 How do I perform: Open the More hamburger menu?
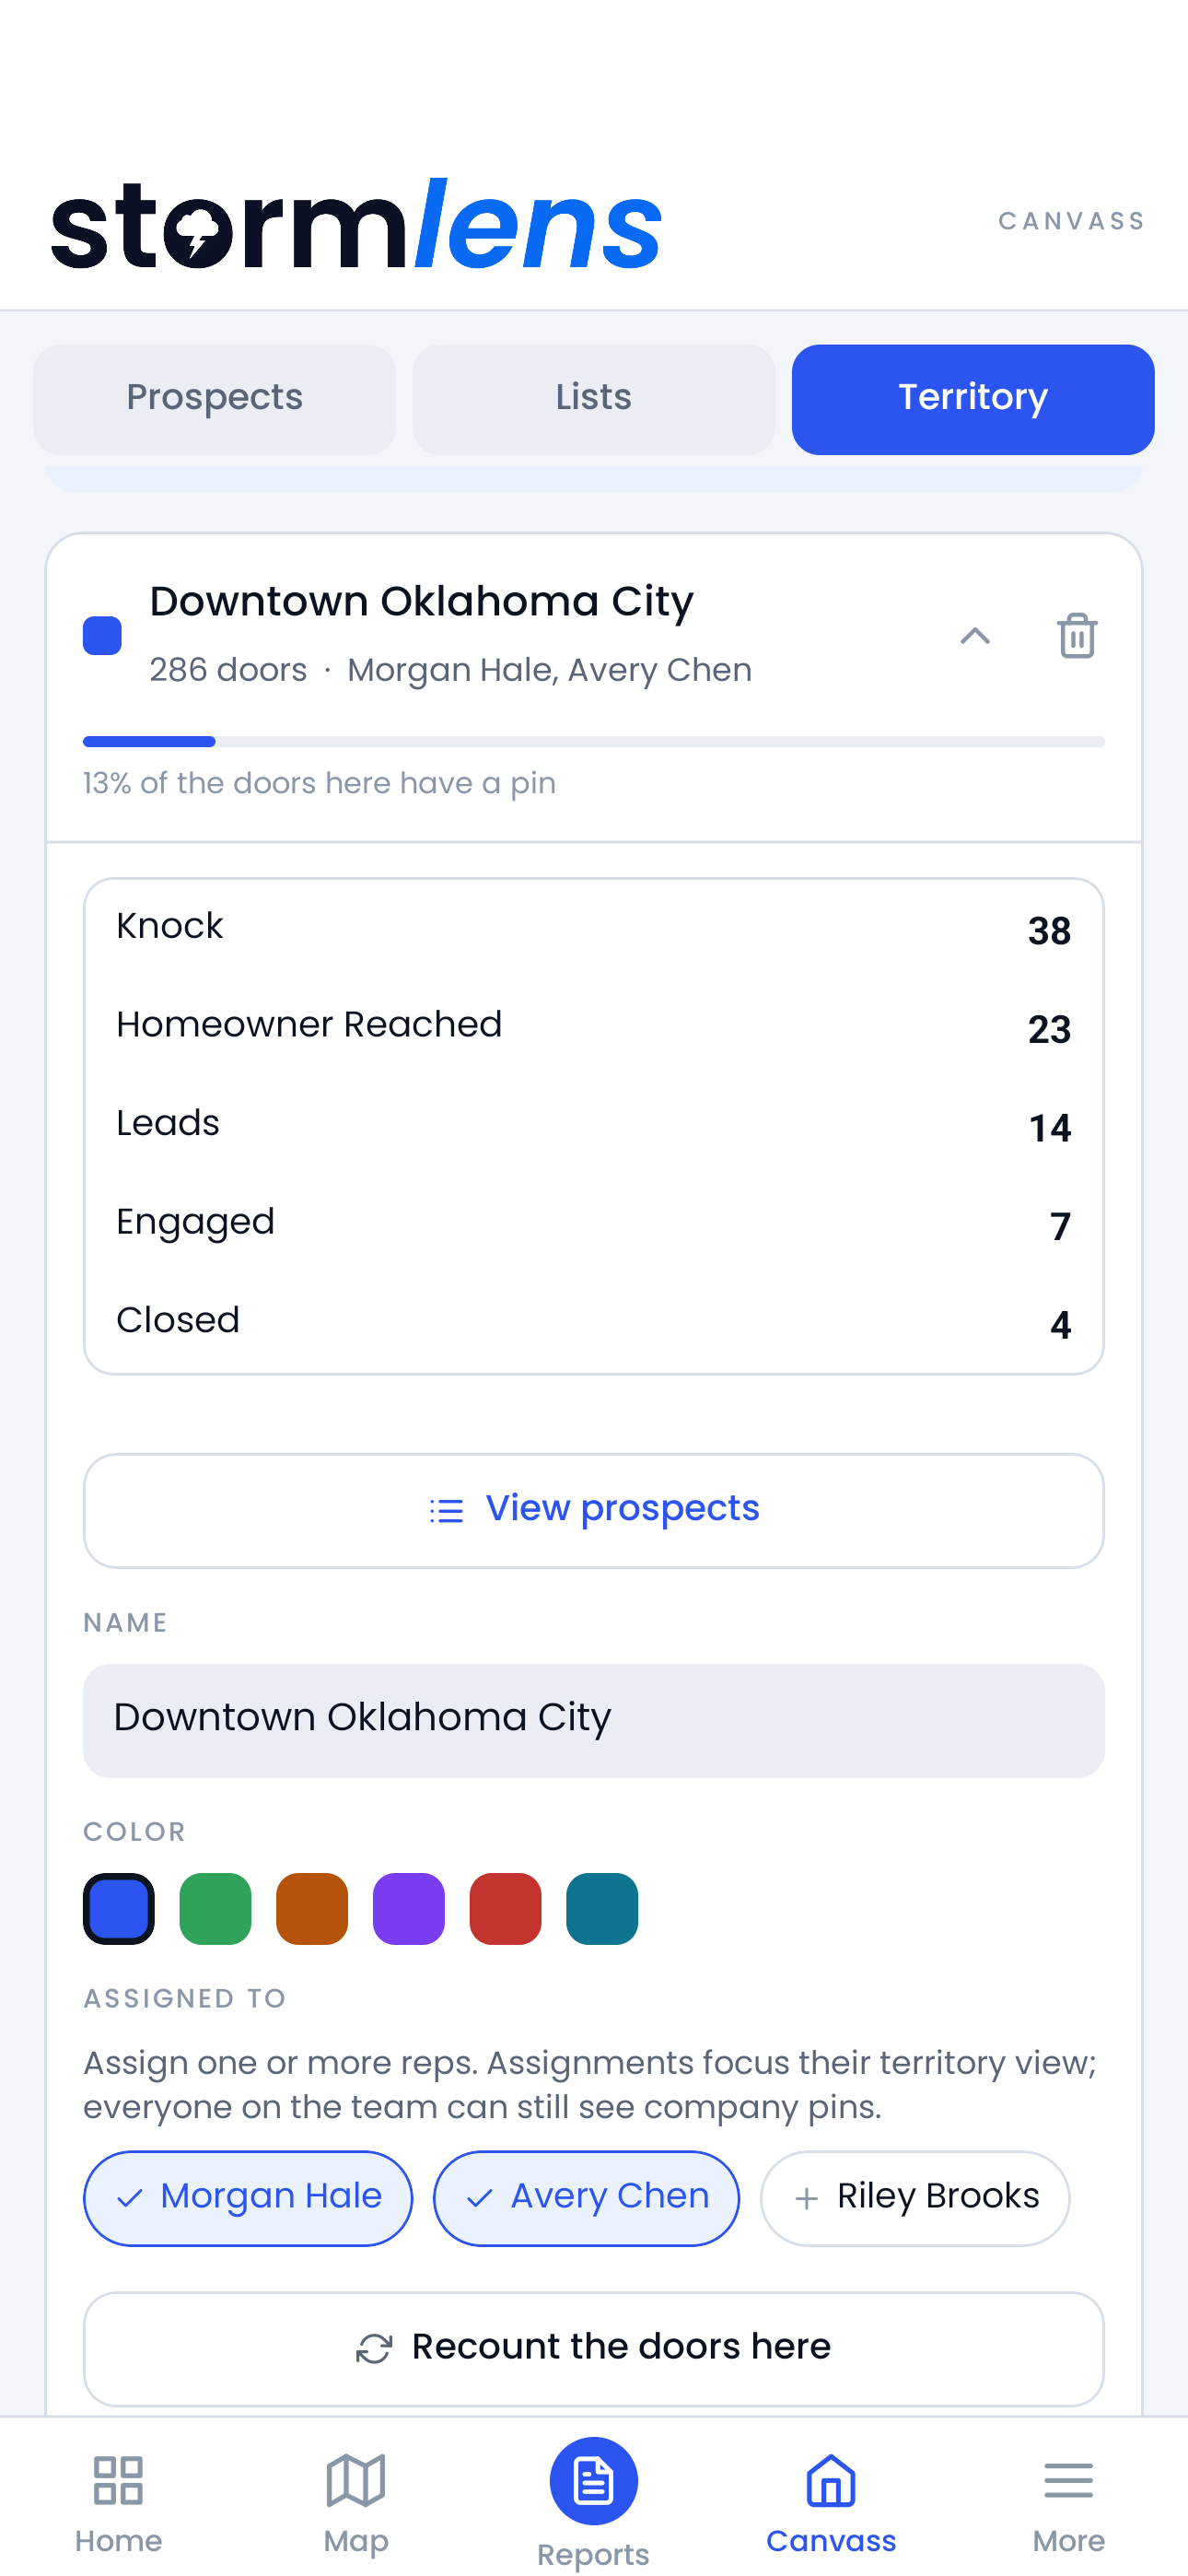1068,2481
